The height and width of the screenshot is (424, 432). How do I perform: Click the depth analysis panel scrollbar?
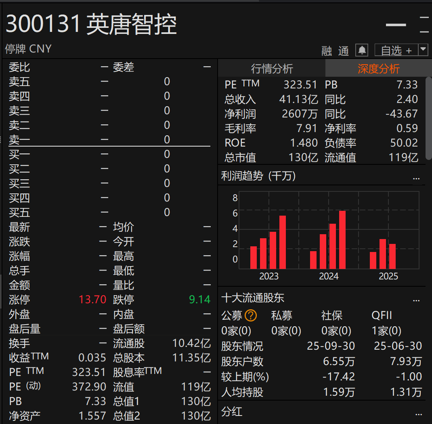click(x=428, y=117)
